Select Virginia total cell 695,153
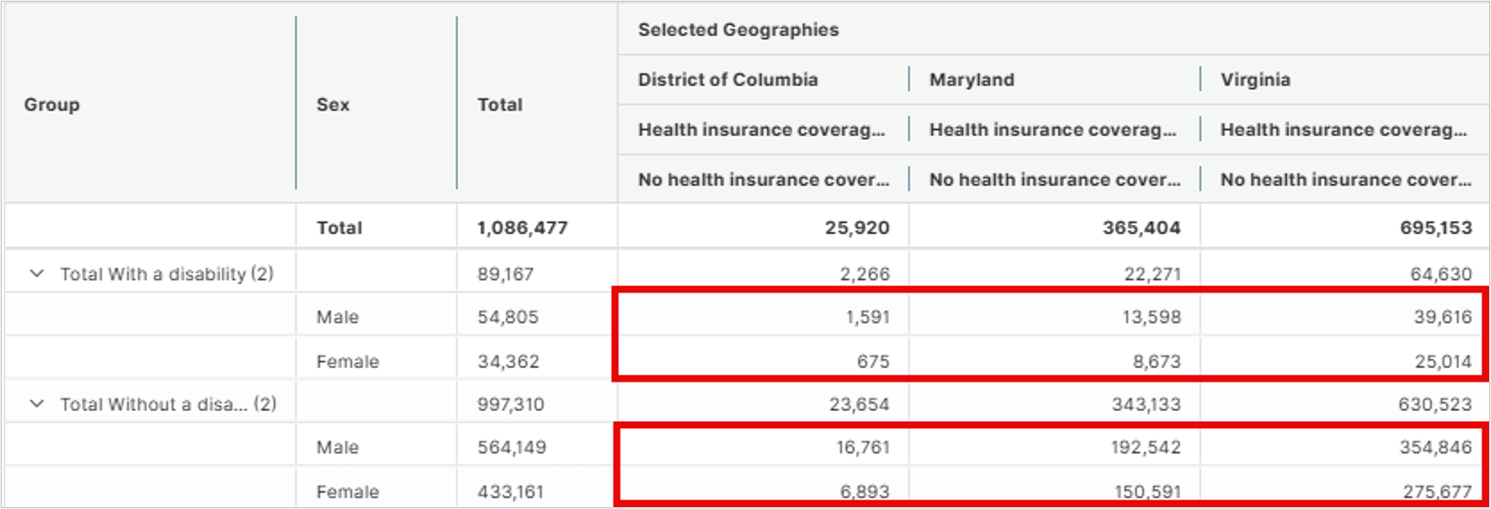Screen dimensions: 1491x509 pos(1441,228)
